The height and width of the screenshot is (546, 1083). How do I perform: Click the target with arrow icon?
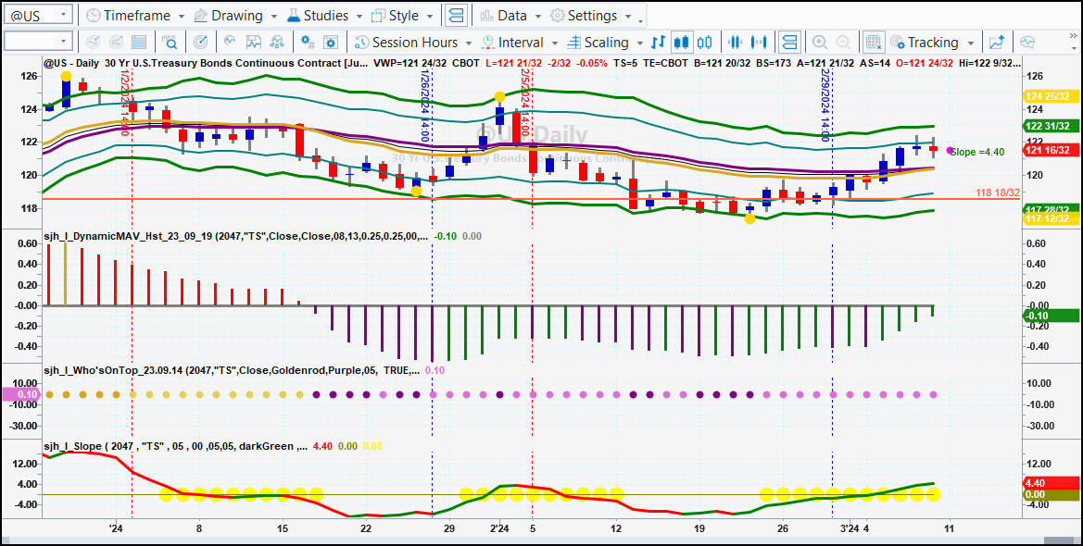pyautogui.click(x=201, y=42)
